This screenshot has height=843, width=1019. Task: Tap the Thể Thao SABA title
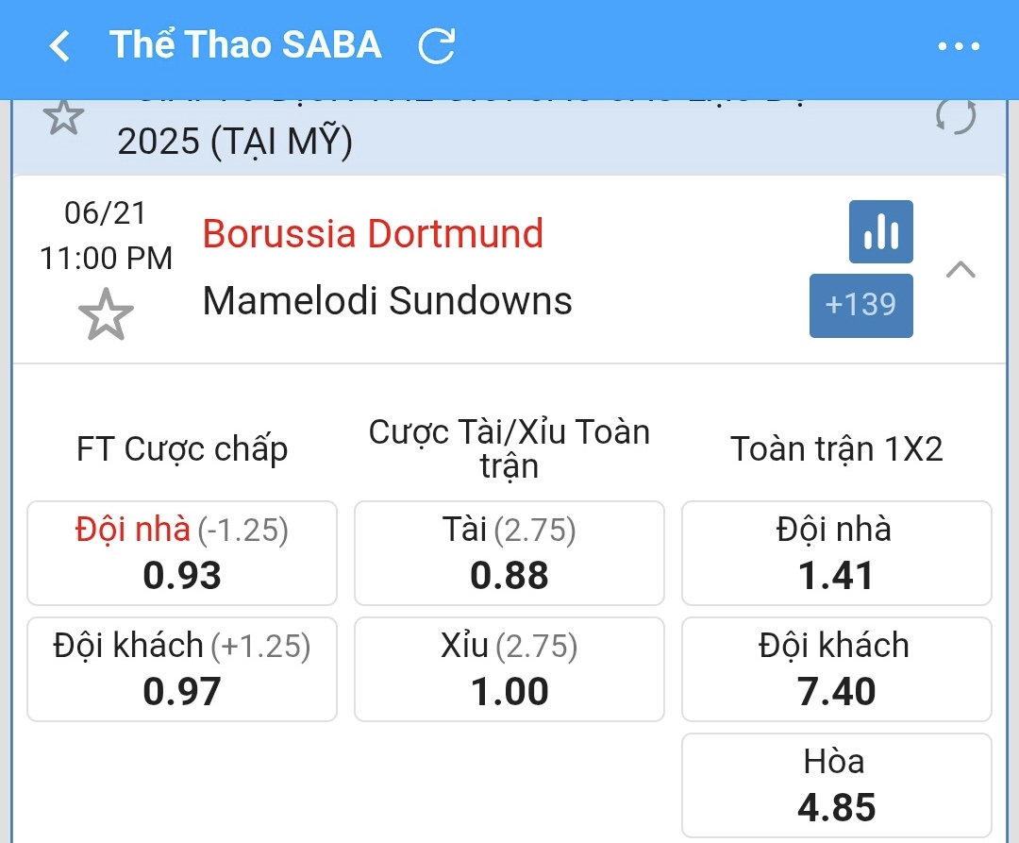tap(245, 45)
